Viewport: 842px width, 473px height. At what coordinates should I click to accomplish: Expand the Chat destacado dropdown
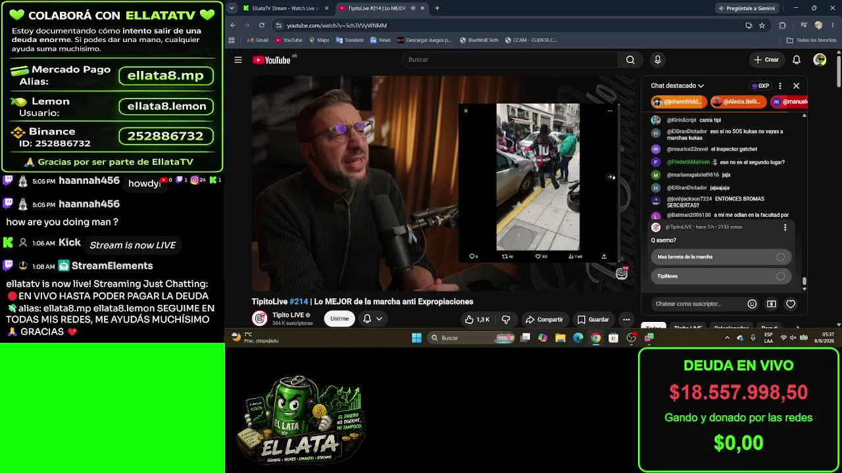678,86
